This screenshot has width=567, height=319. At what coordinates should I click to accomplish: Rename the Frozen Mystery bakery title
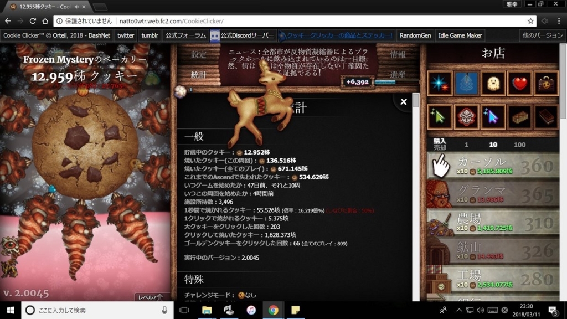coord(85,59)
